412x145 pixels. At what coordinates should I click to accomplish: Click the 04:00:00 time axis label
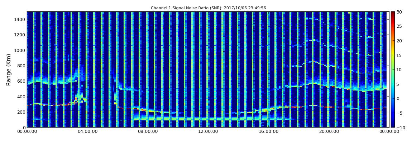click(87, 131)
